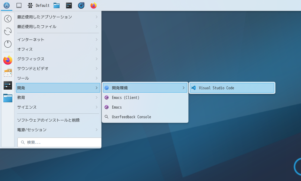Click the chevron on the 電源/セッション row
This screenshot has height=181, width=301.
click(97, 130)
